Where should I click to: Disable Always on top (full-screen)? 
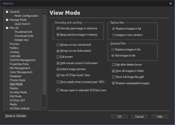click(58, 51)
